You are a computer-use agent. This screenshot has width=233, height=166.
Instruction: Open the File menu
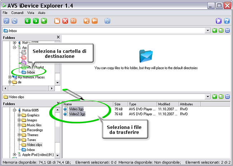coord(5,13)
